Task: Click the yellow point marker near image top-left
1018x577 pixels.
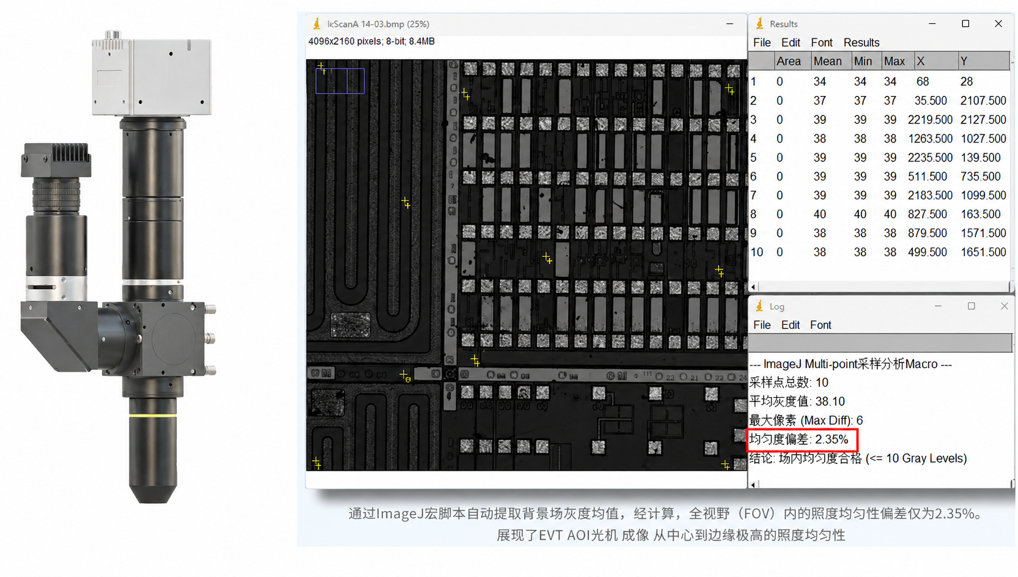Action: click(322, 67)
